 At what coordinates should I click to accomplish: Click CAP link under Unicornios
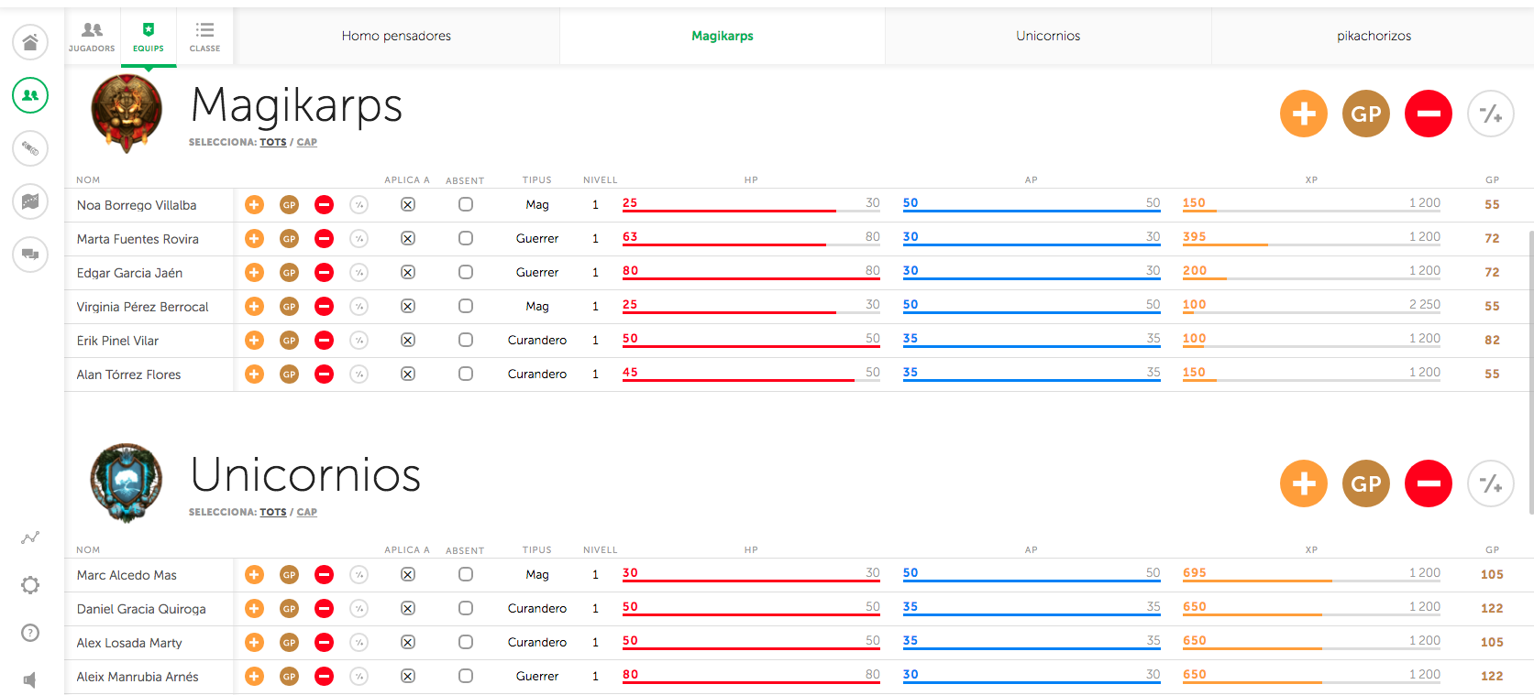click(306, 513)
